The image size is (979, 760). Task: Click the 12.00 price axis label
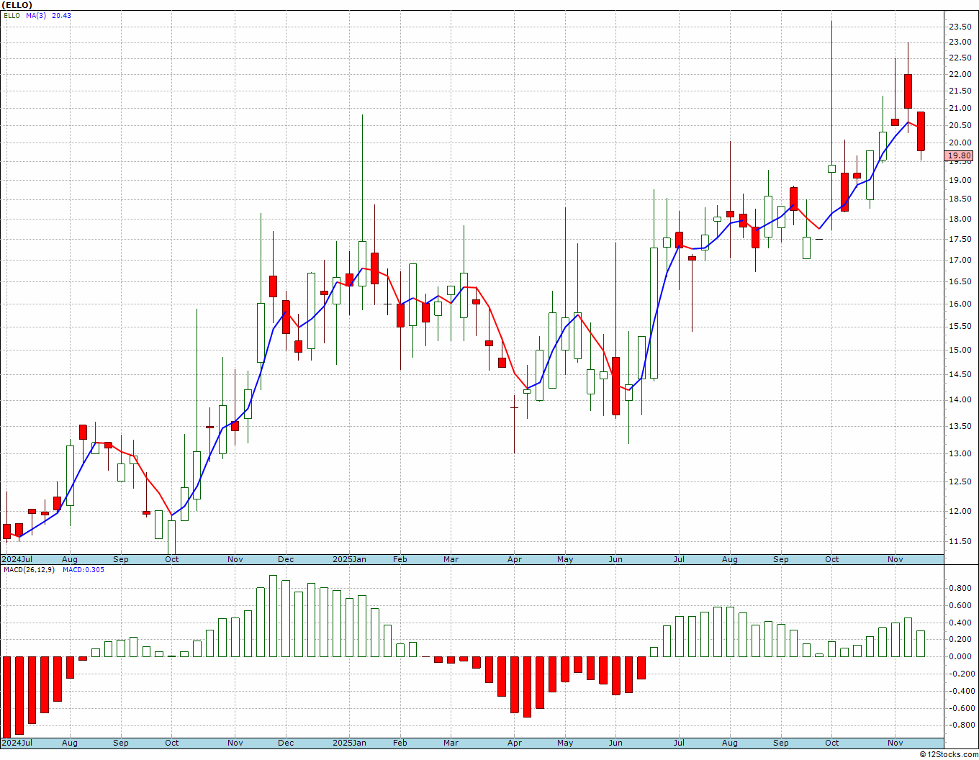pos(960,512)
